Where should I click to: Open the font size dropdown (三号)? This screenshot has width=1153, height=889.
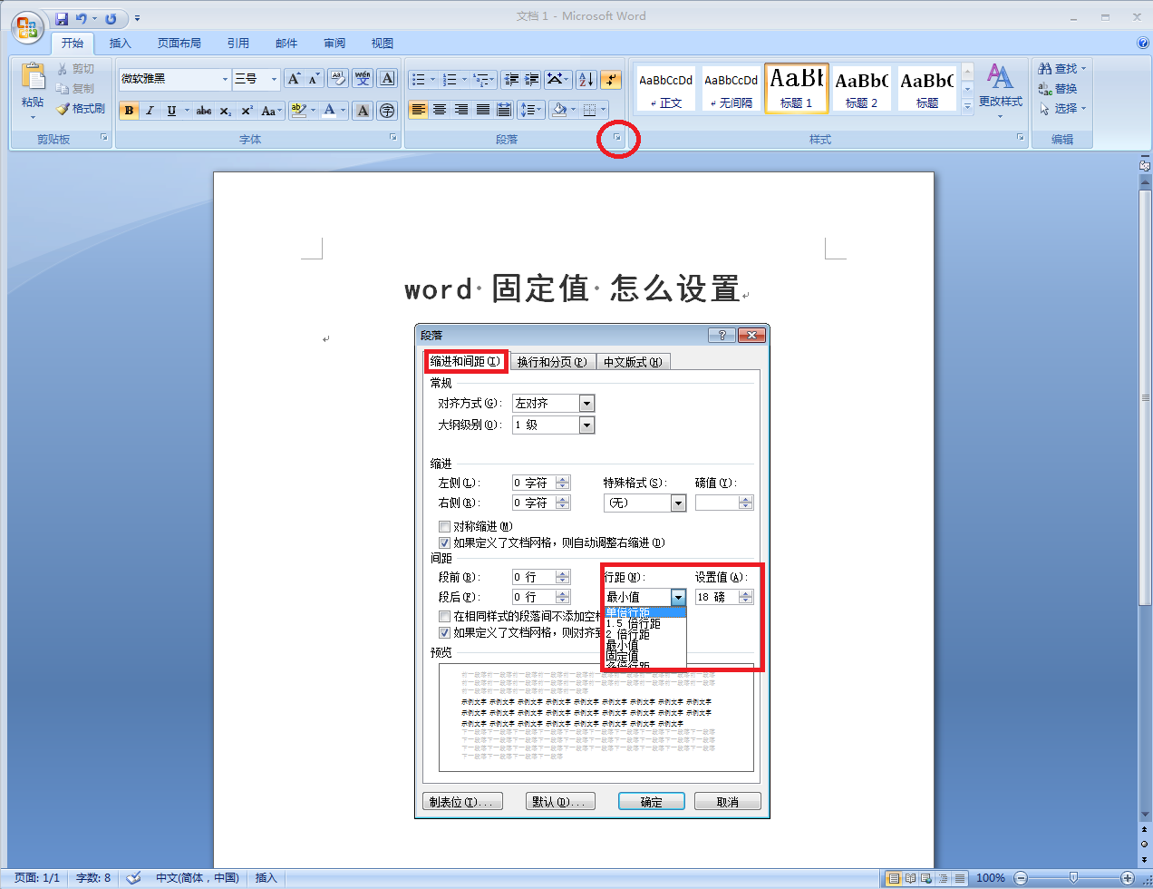pos(274,80)
